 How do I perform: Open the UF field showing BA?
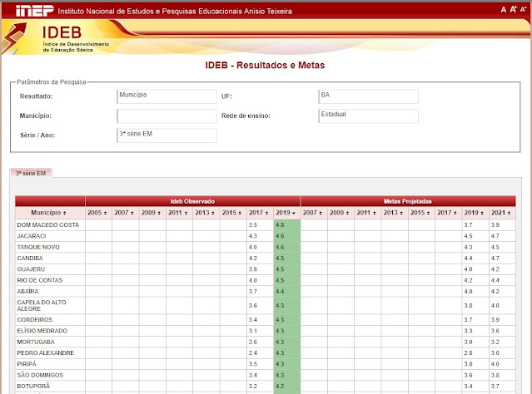click(368, 96)
